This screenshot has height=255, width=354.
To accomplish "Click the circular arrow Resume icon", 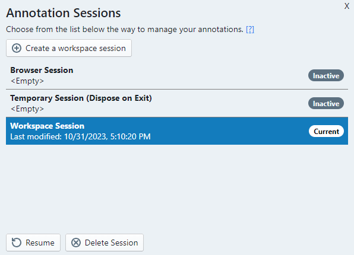I will tap(17, 243).
